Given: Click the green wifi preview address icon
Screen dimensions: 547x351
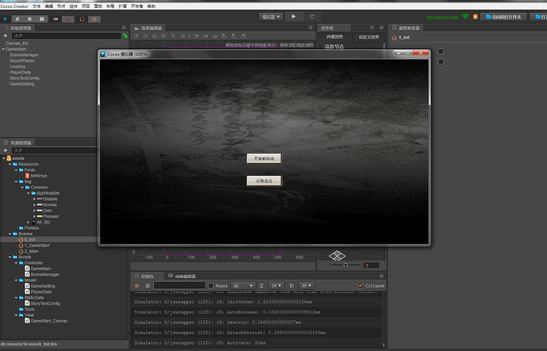Looking at the screenshot, I should click(465, 17).
